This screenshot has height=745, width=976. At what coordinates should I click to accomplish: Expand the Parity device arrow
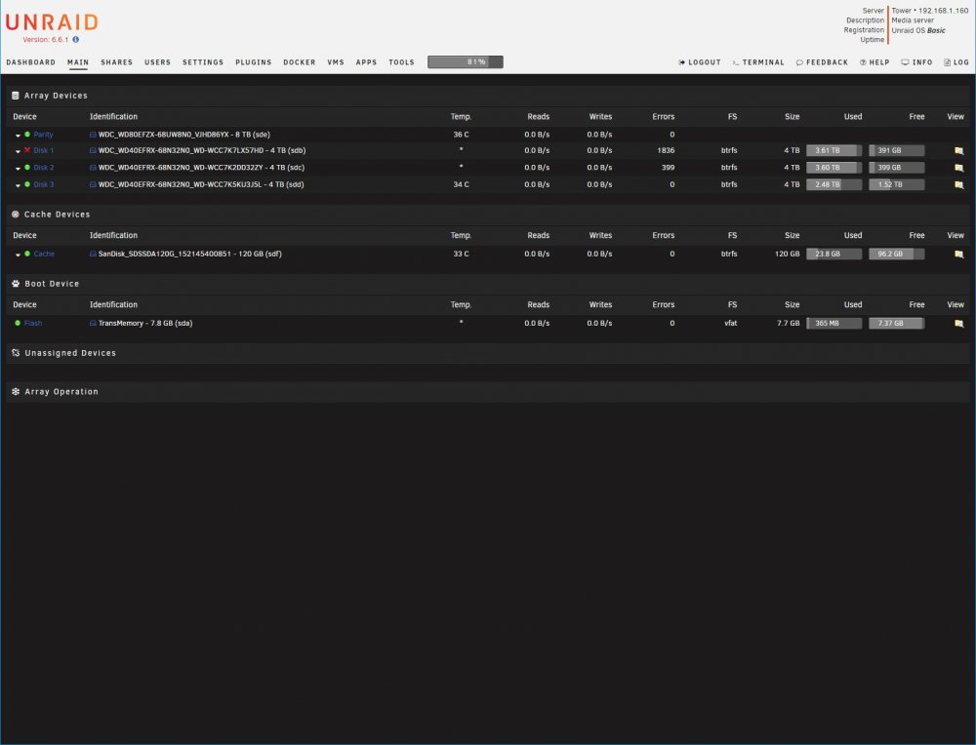(x=18, y=135)
